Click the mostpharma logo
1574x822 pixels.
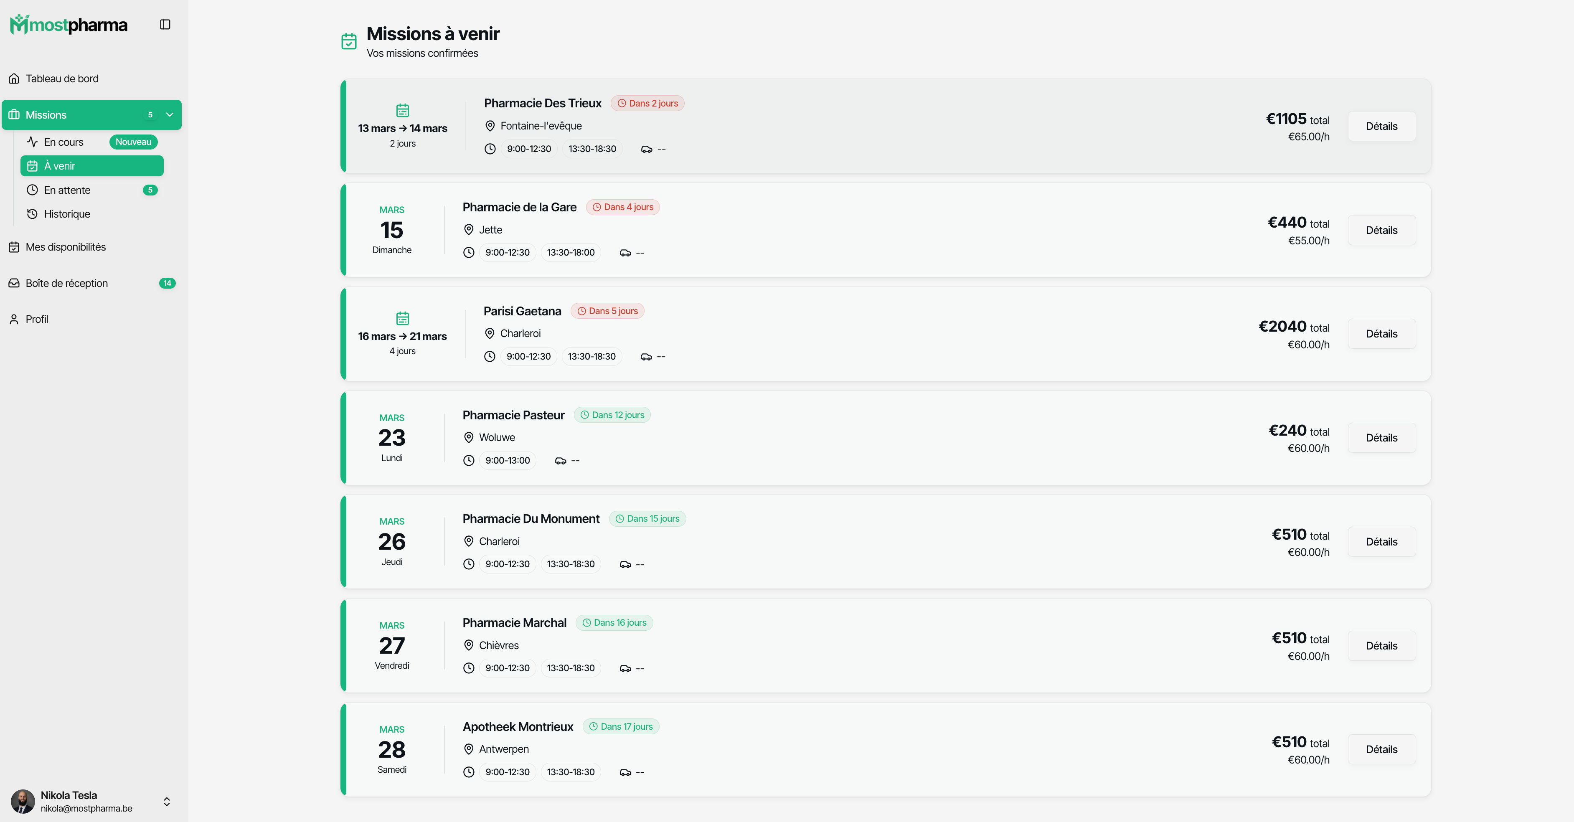[x=69, y=25]
